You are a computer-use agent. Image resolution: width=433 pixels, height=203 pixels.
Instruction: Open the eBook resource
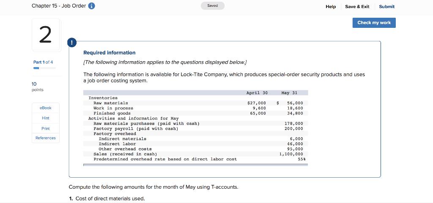[46, 108]
